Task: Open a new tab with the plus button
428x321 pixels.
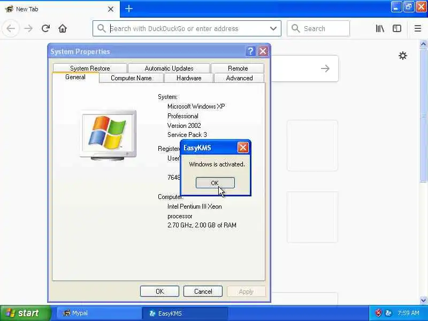Action: (x=129, y=9)
